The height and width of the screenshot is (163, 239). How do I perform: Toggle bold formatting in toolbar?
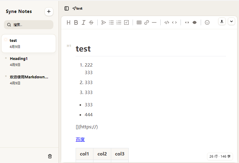tap(76, 22)
